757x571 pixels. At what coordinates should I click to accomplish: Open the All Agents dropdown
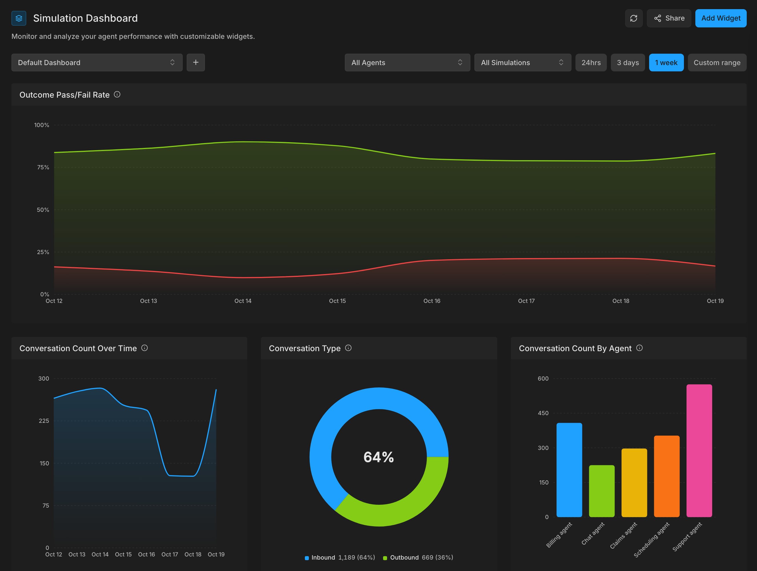pos(407,62)
